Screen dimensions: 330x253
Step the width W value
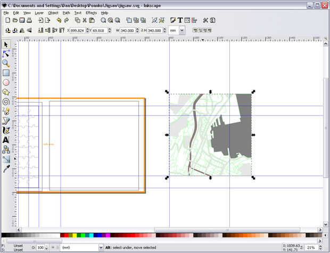(x=137, y=30)
